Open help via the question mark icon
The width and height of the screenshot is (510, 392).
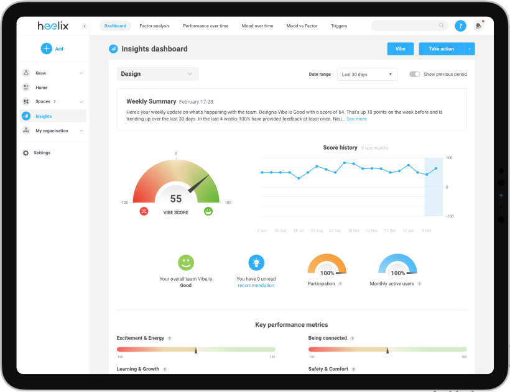coord(460,25)
